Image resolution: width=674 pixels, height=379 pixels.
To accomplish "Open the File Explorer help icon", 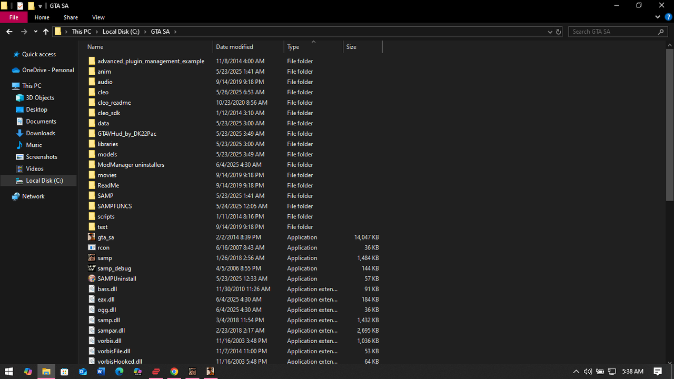I will coord(668,17).
